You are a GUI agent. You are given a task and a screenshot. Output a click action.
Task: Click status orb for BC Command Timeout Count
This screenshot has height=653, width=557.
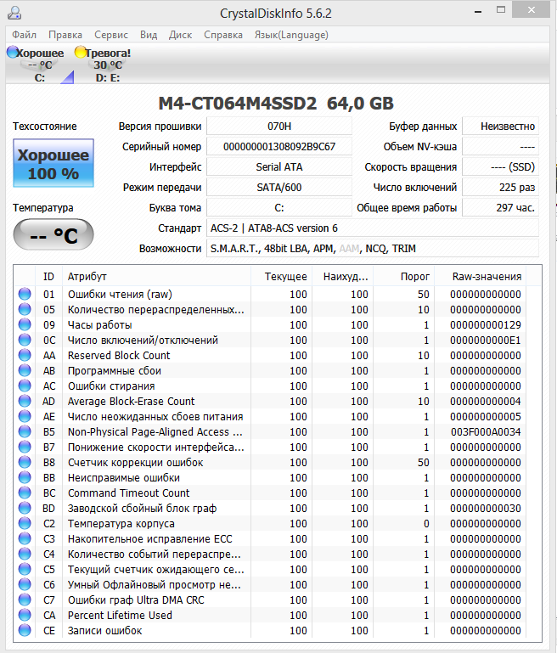tap(25, 493)
